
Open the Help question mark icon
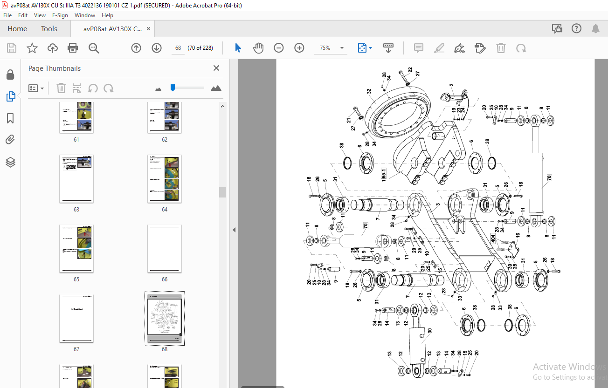tap(576, 29)
